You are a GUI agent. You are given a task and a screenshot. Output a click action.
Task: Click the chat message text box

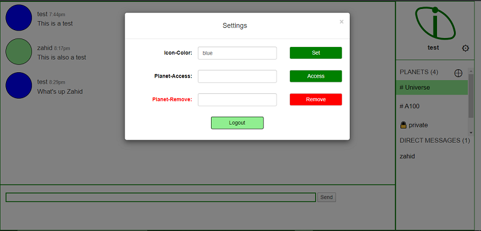point(161,197)
